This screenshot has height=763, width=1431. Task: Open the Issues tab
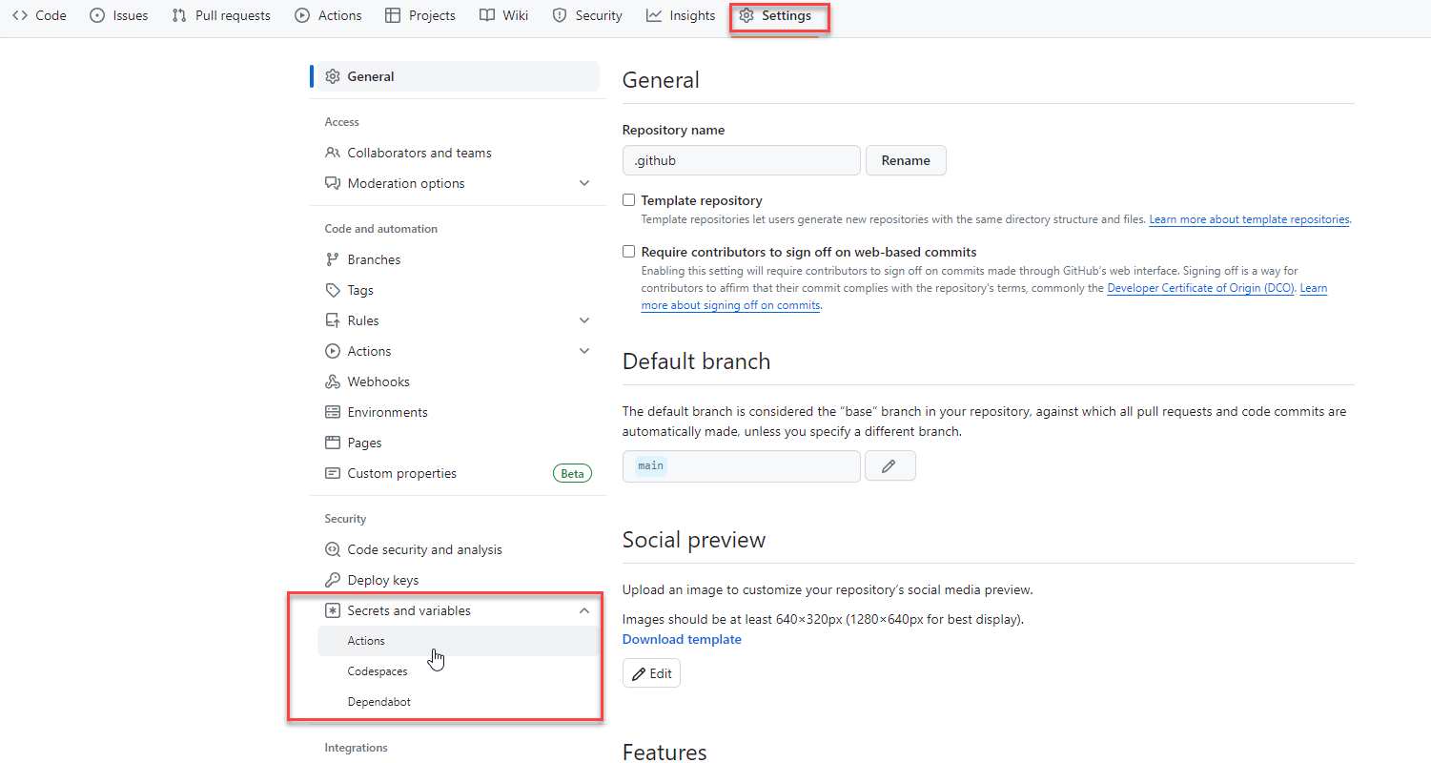coord(119,15)
